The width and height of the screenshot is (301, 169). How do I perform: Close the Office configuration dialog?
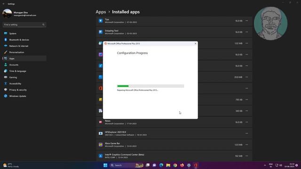pyautogui.click(x=196, y=44)
